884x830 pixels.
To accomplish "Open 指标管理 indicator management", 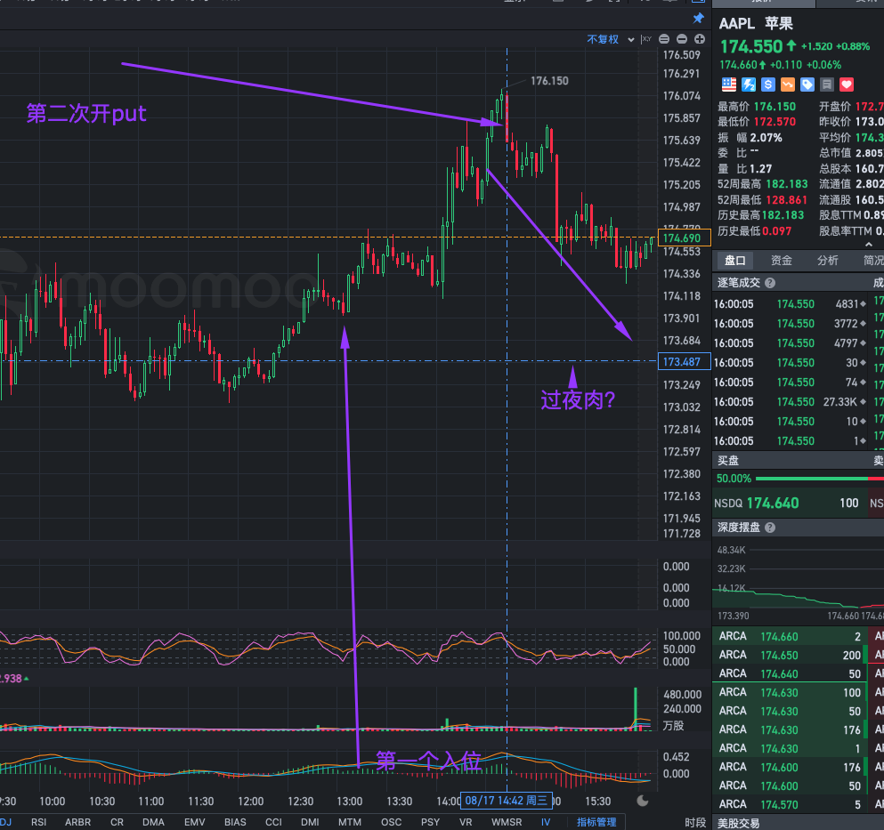I will pos(596,822).
